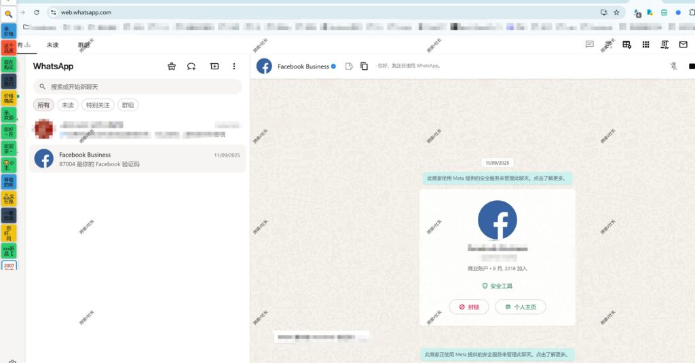
Task: Click blue 亲,价格 quick-reply tile
Action: click(9, 31)
